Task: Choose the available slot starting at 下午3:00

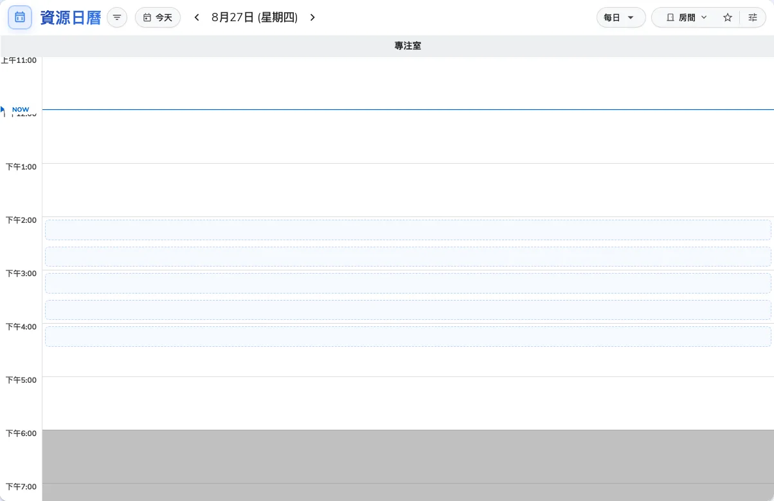Action: click(x=408, y=283)
